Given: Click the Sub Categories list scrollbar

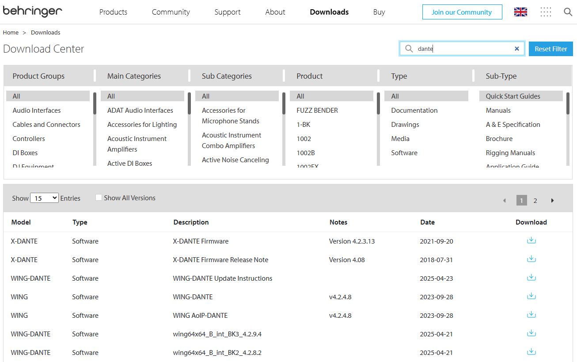Looking at the screenshot, I should (x=284, y=103).
